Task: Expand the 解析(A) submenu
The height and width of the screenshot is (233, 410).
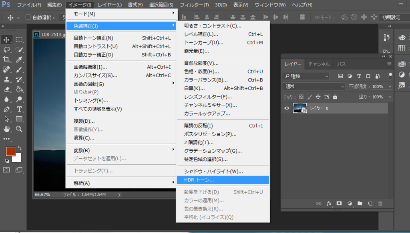Action: pyautogui.click(x=121, y=183)
